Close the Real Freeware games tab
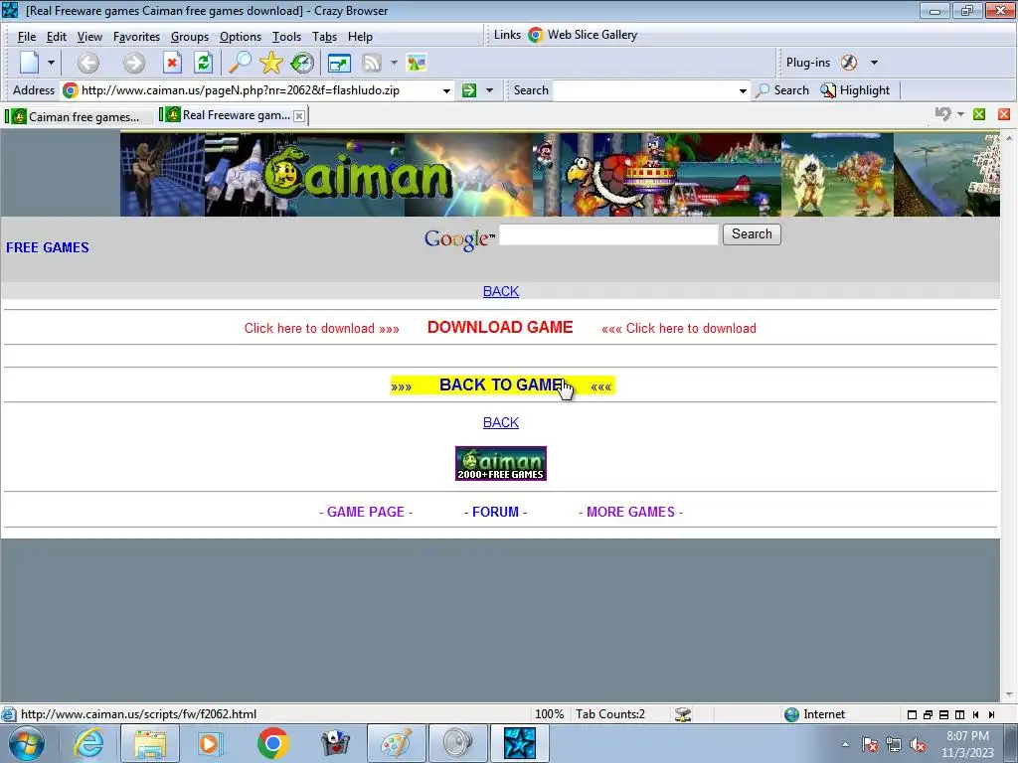Screen dimensions: 1018x763 click(x=298, y=116)
